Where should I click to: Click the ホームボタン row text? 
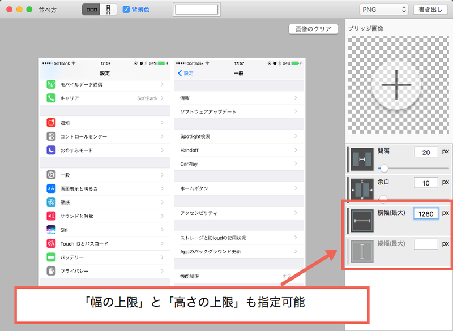(x=194, y=188)
